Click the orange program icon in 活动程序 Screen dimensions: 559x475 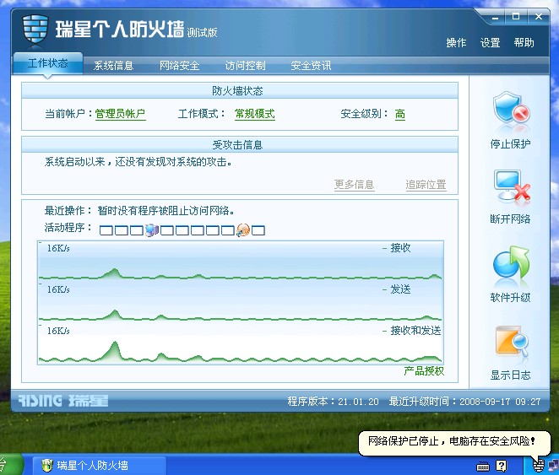243,230
